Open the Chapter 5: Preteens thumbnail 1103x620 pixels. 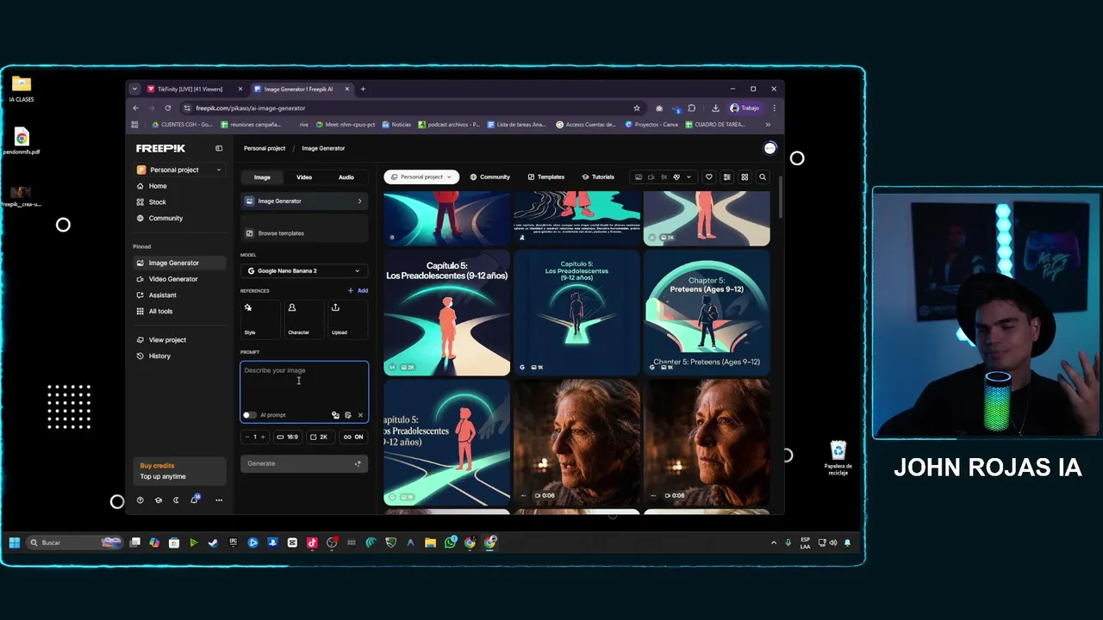click(x=707, y=313)
